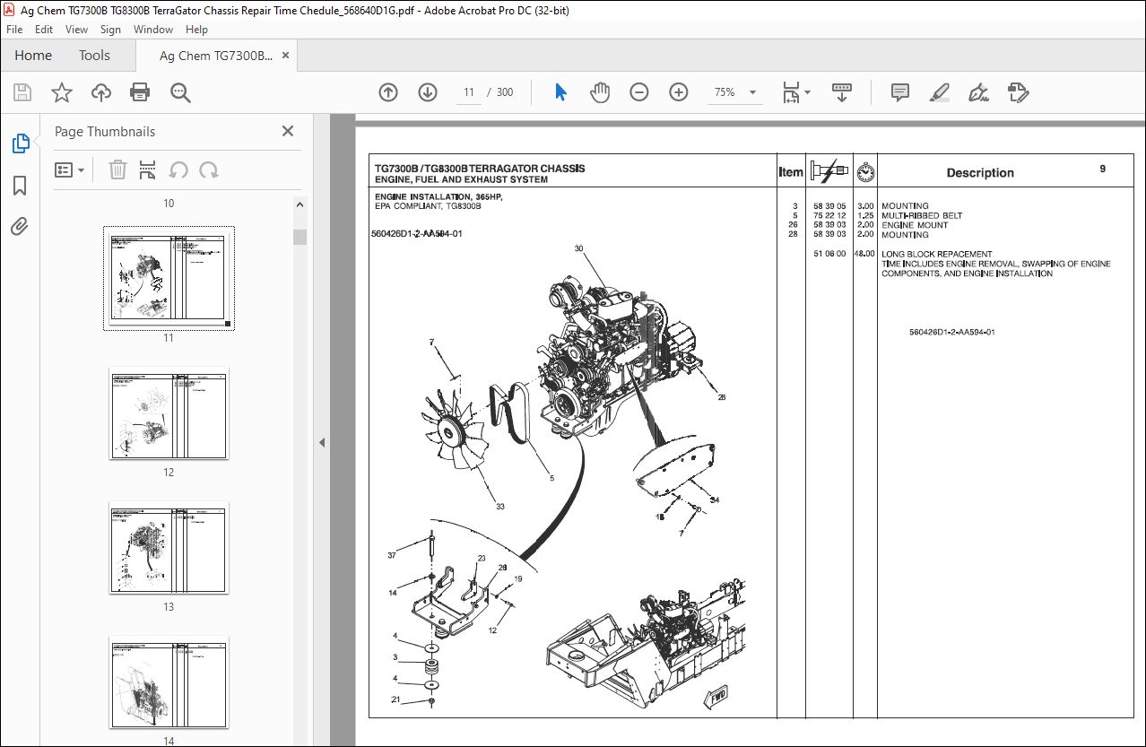This screenshot has height=747, width=1146.
Task: Click the 'ENGINE, FUEL AND EXHAUST SYSTEM' heading
Action: pyautogui.click(x=461, y=179)
